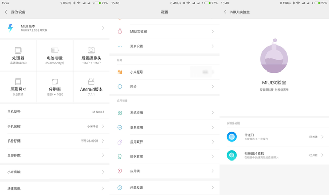
Task: Open 授权管理 settings entry
Action: click(164, 156)
